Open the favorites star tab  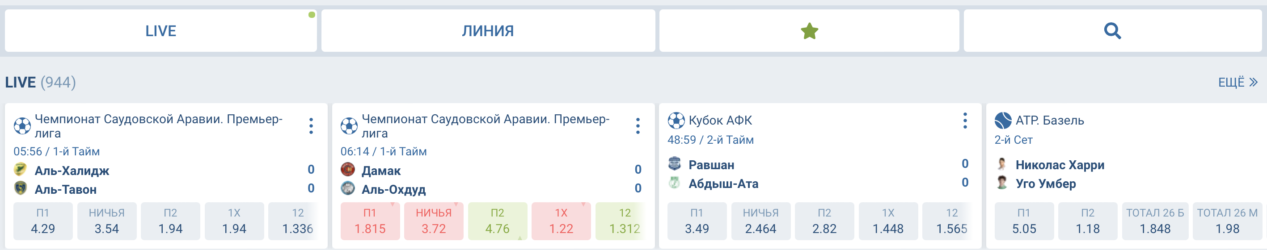(x=809, y=31)
